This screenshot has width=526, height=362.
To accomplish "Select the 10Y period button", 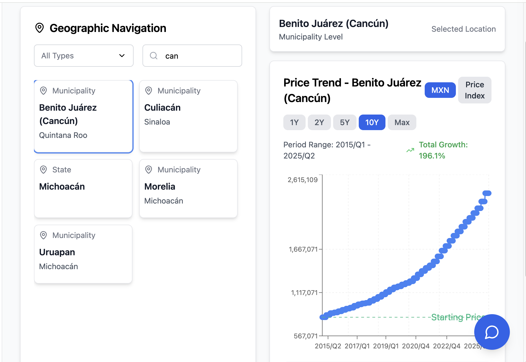I will click(372, 122).
